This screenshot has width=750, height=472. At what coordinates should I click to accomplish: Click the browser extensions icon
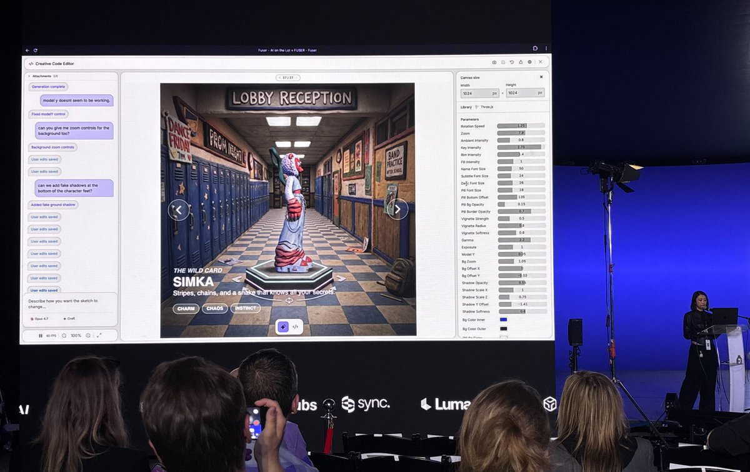[x=535, y=48]
